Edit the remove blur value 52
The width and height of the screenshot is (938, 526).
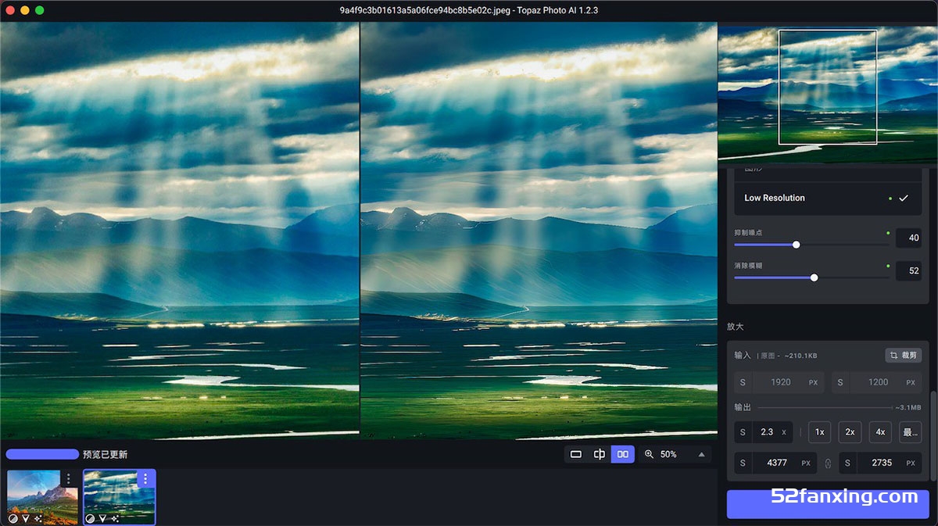(x=908, y=271)
